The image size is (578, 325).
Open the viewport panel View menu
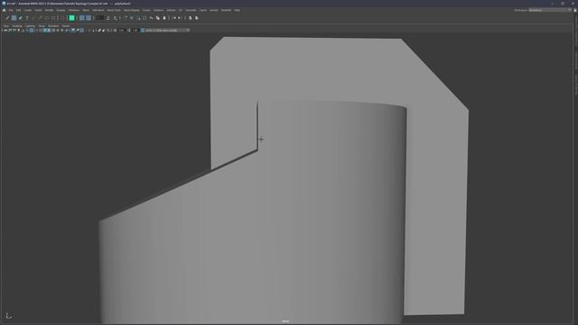[6, 26]
